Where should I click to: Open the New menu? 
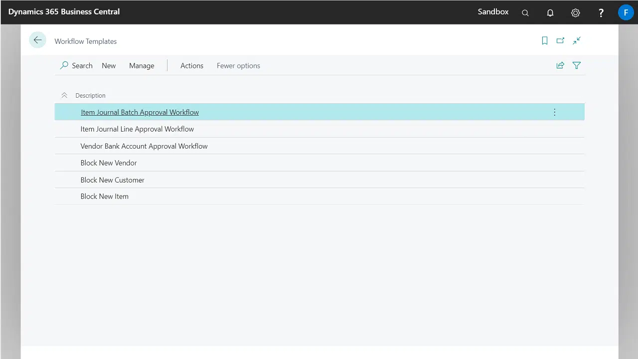click(109, 65)
